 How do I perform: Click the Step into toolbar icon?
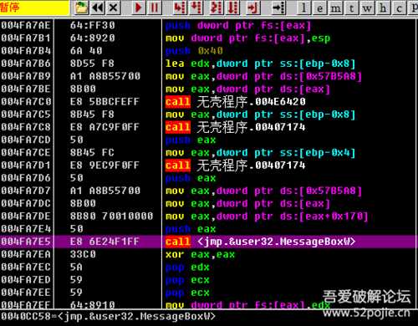click(x=179, y=8)
